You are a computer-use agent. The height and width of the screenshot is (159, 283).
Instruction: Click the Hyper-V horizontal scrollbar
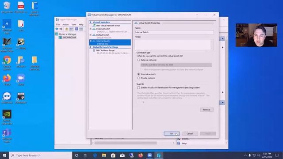126,143
